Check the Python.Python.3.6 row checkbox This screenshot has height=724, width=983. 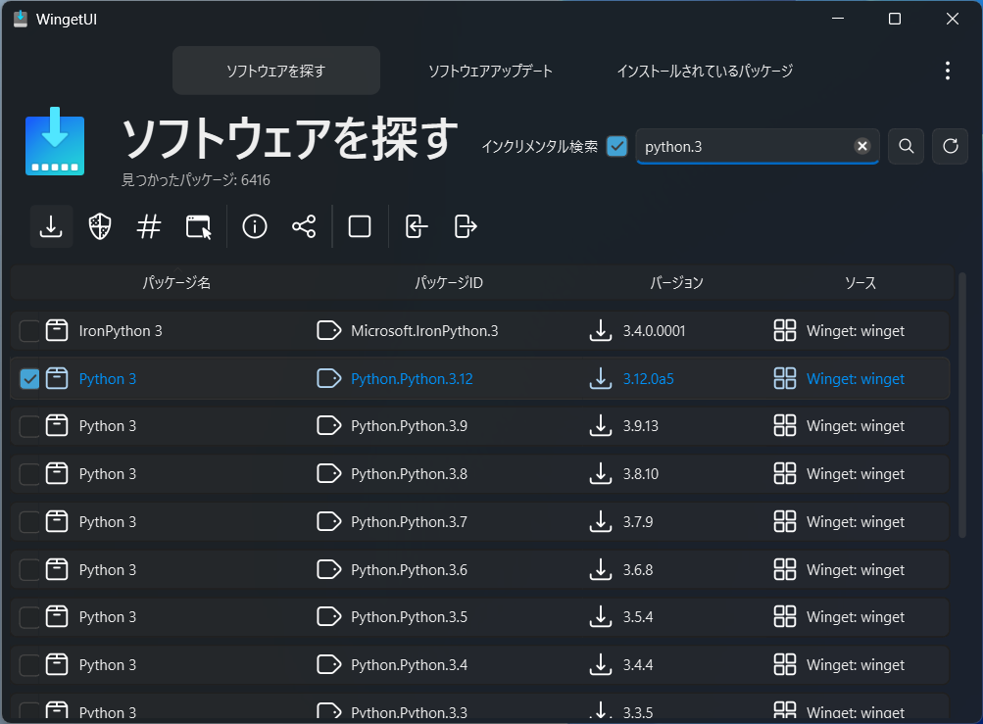[29, 569]
